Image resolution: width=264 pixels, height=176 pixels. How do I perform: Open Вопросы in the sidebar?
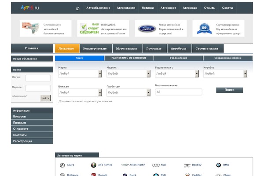[32, 117]
